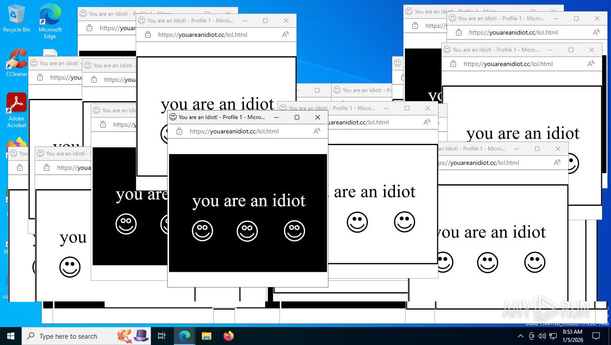Click Read aloud icon in top-center white-page window
This screenshot has height=345, width=611.
[x=285, y=35]
